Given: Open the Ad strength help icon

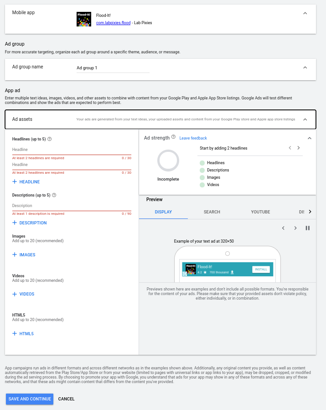Looking at the screenshot, I should [x=173, y=137].
